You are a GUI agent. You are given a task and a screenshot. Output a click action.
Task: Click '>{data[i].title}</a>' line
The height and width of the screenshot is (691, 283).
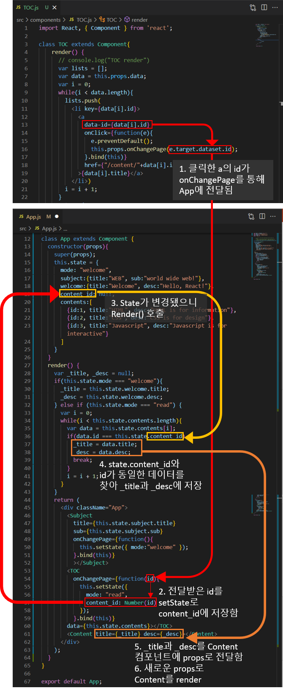[110, 173]
